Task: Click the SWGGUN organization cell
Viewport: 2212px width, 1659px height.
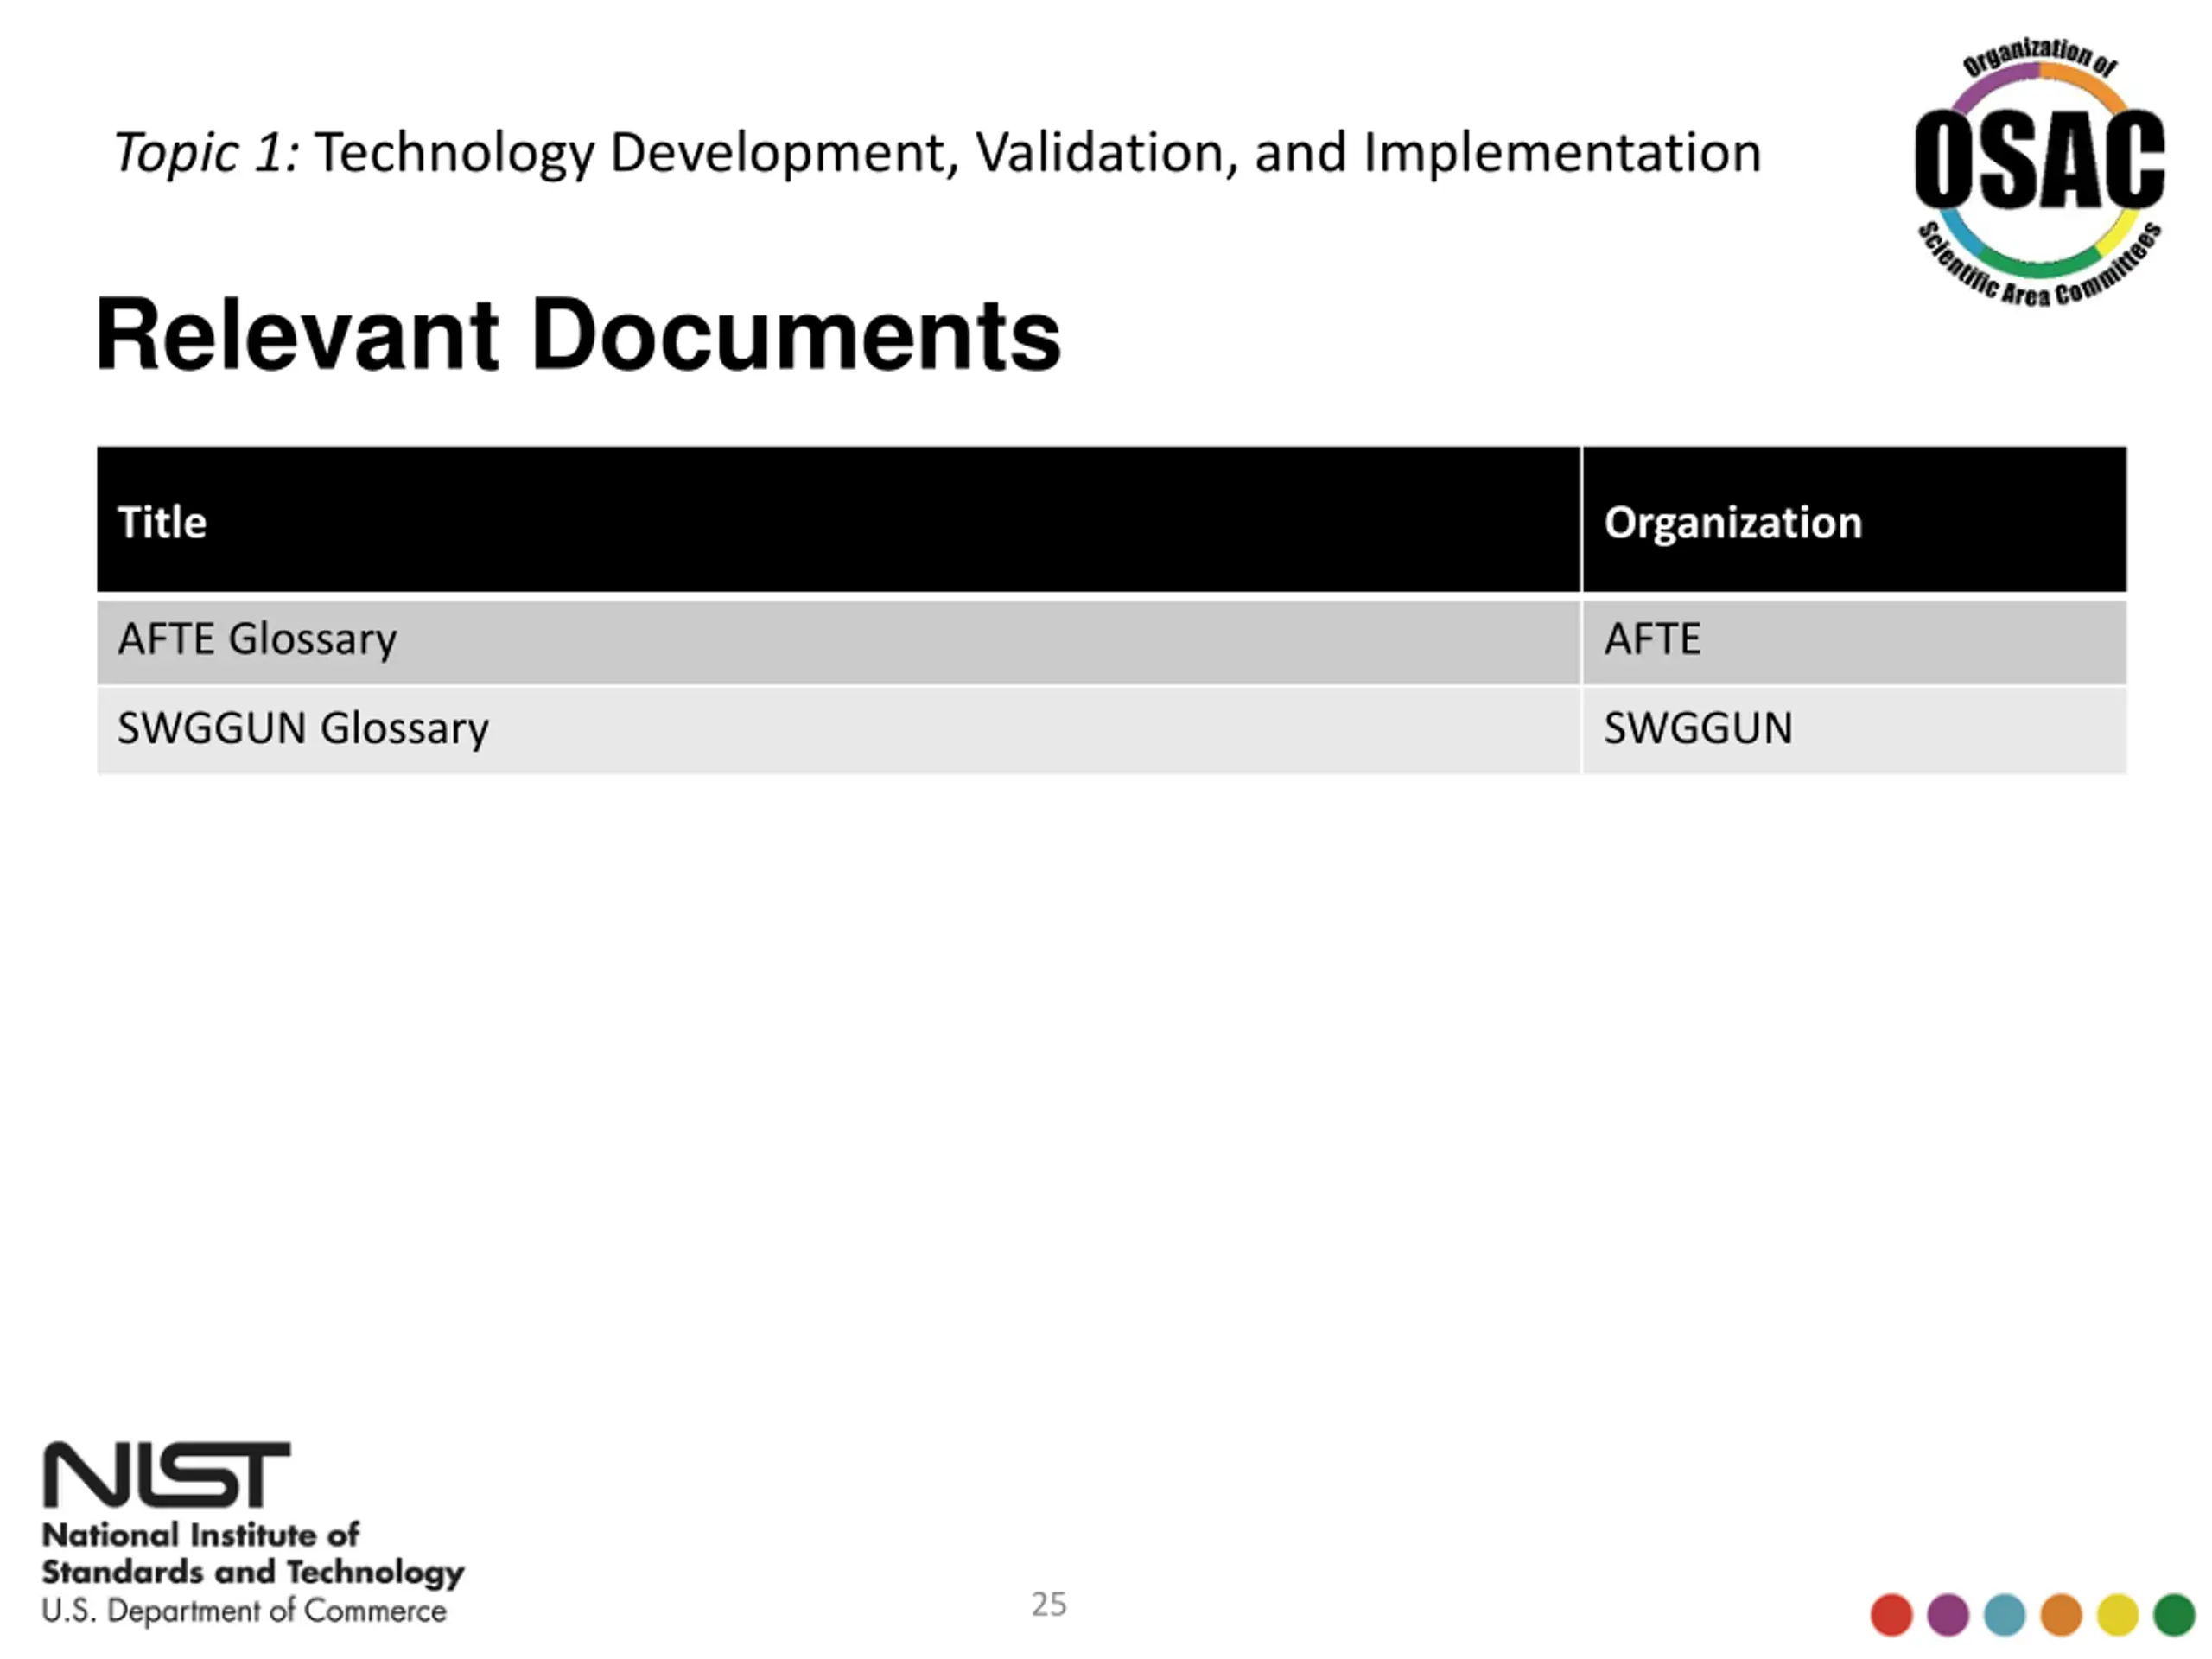Action: pyautogui.click(x=1855, y=730)
